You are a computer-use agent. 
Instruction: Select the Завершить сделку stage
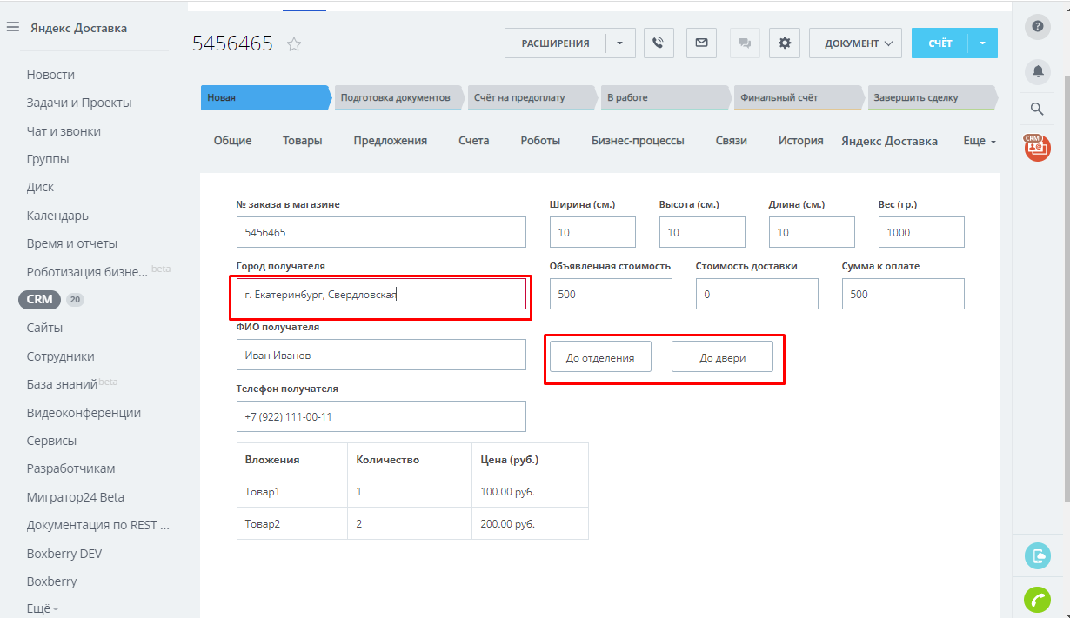932,97
